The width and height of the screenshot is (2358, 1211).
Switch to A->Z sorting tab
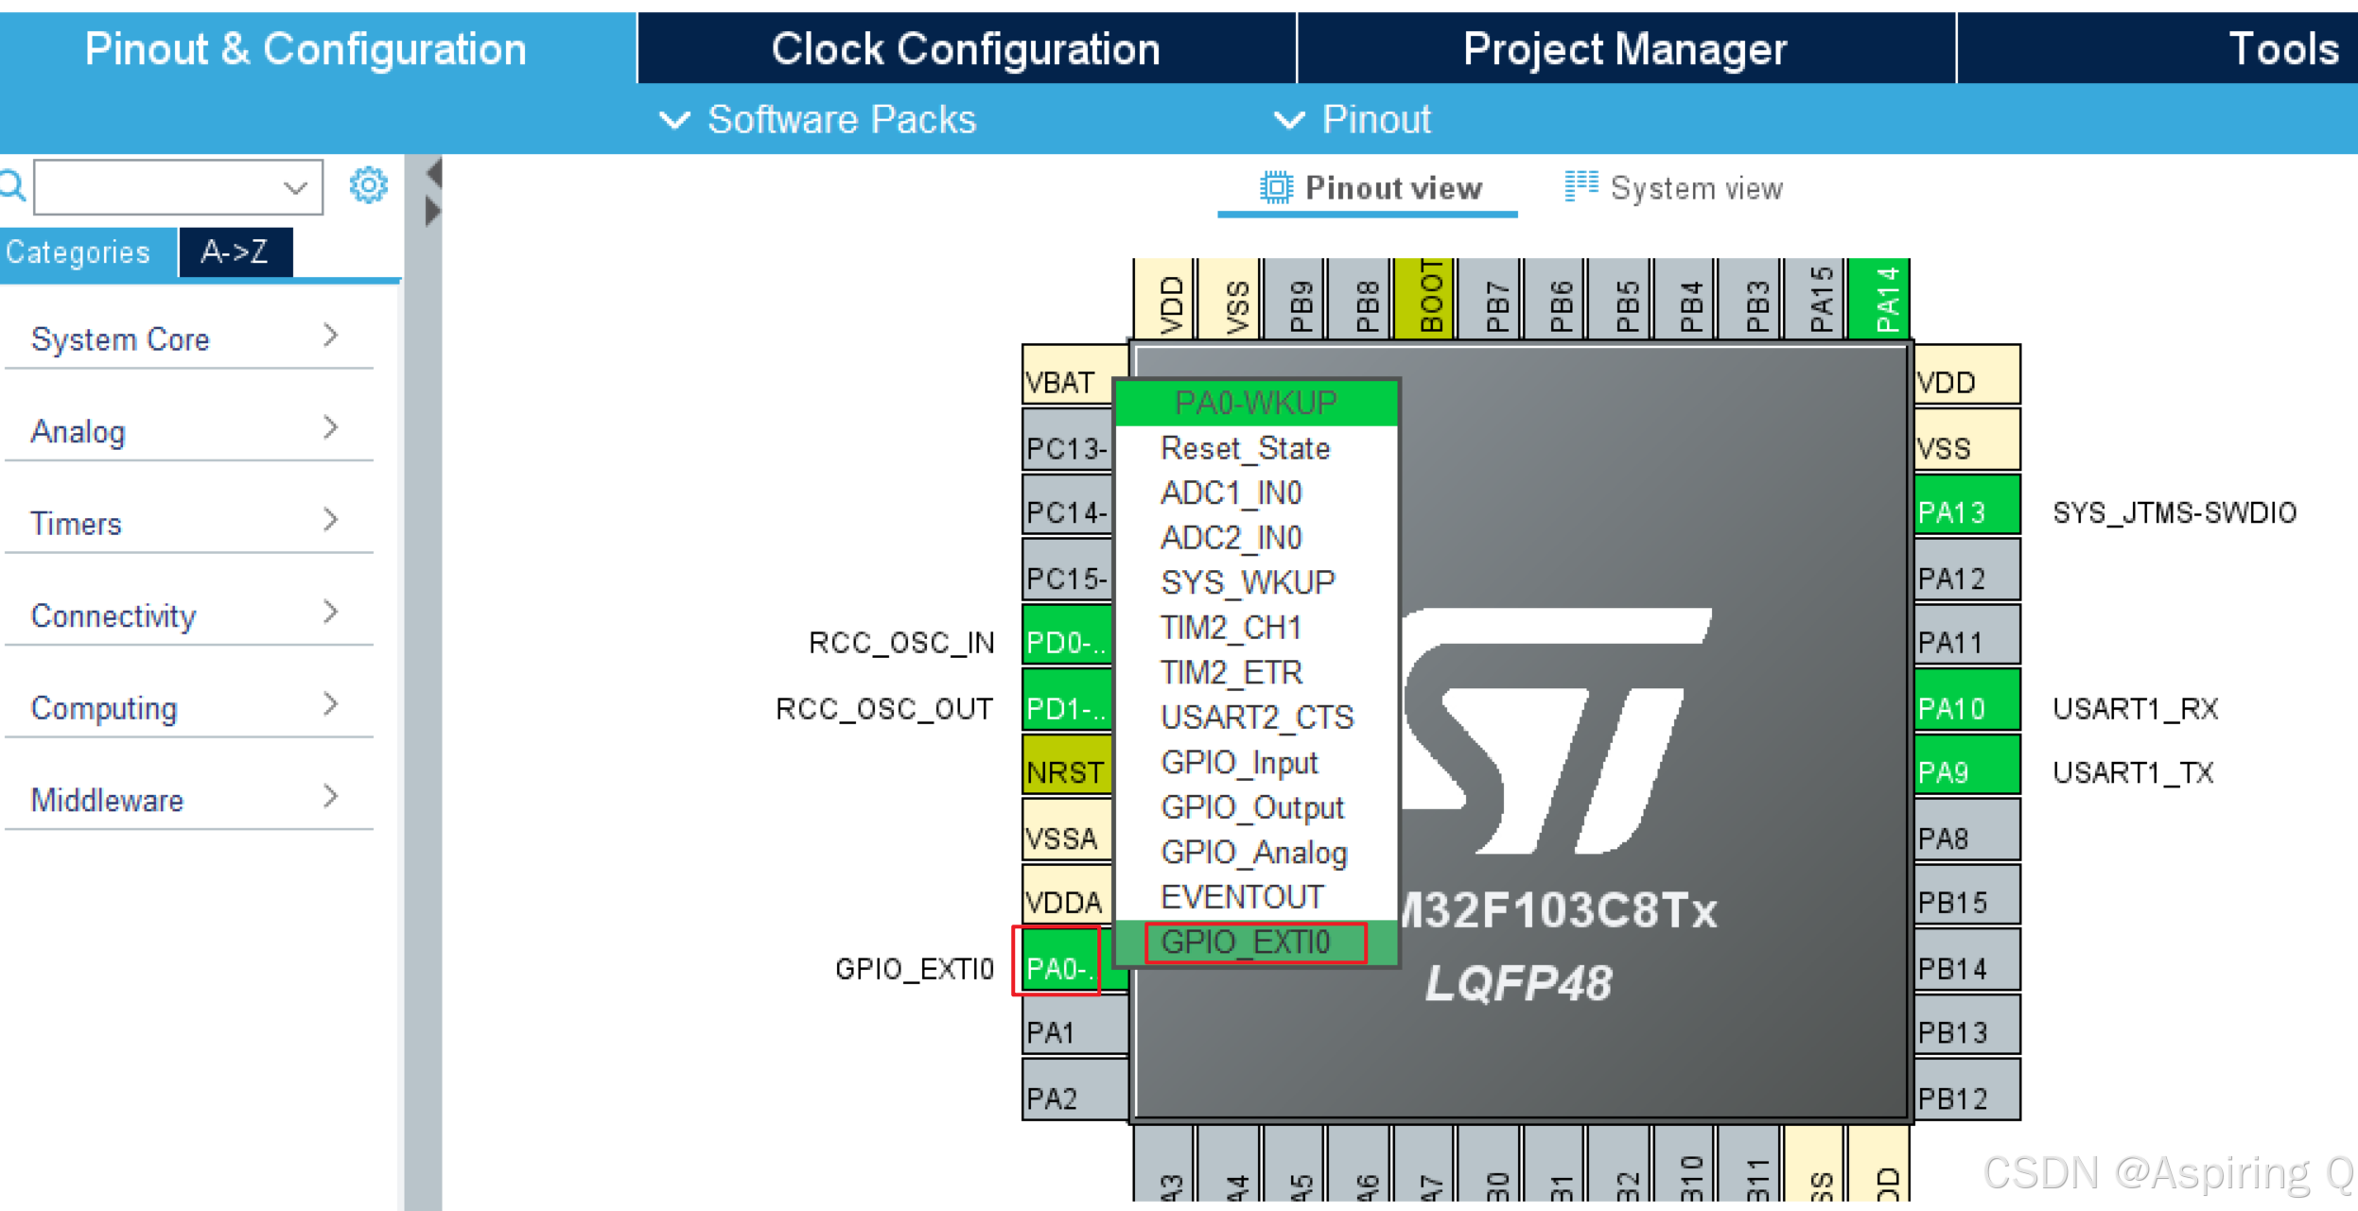point(236,252)
